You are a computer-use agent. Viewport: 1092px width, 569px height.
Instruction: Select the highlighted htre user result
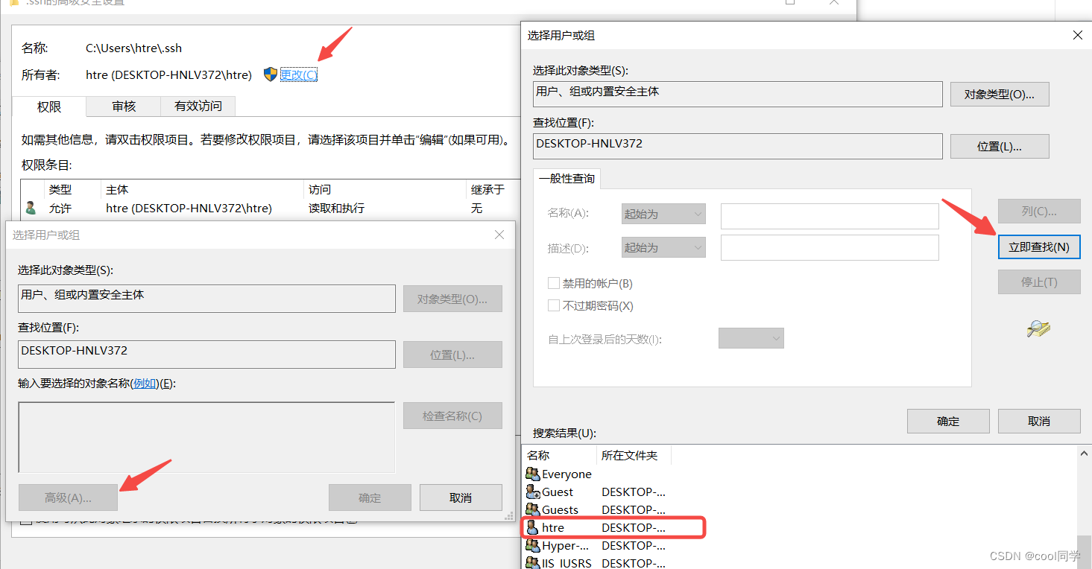click(552, 527)
